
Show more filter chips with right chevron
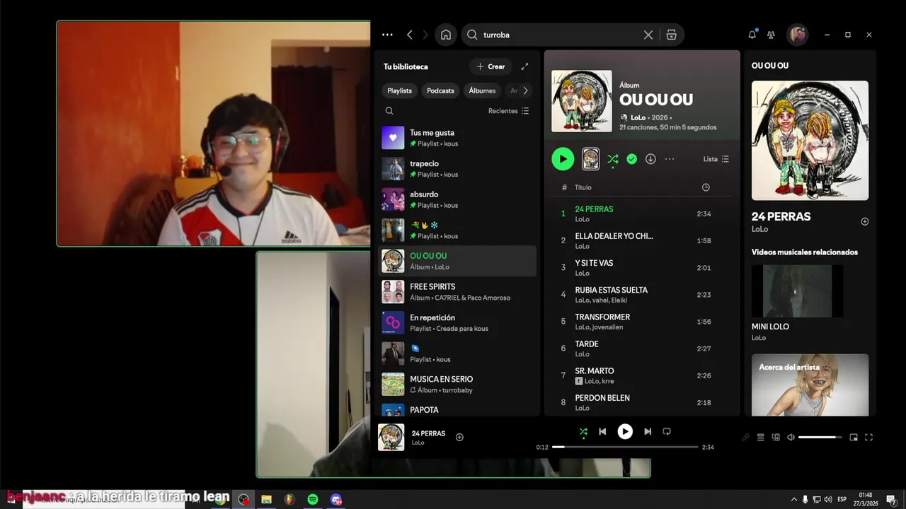click(x=525, y=90)
